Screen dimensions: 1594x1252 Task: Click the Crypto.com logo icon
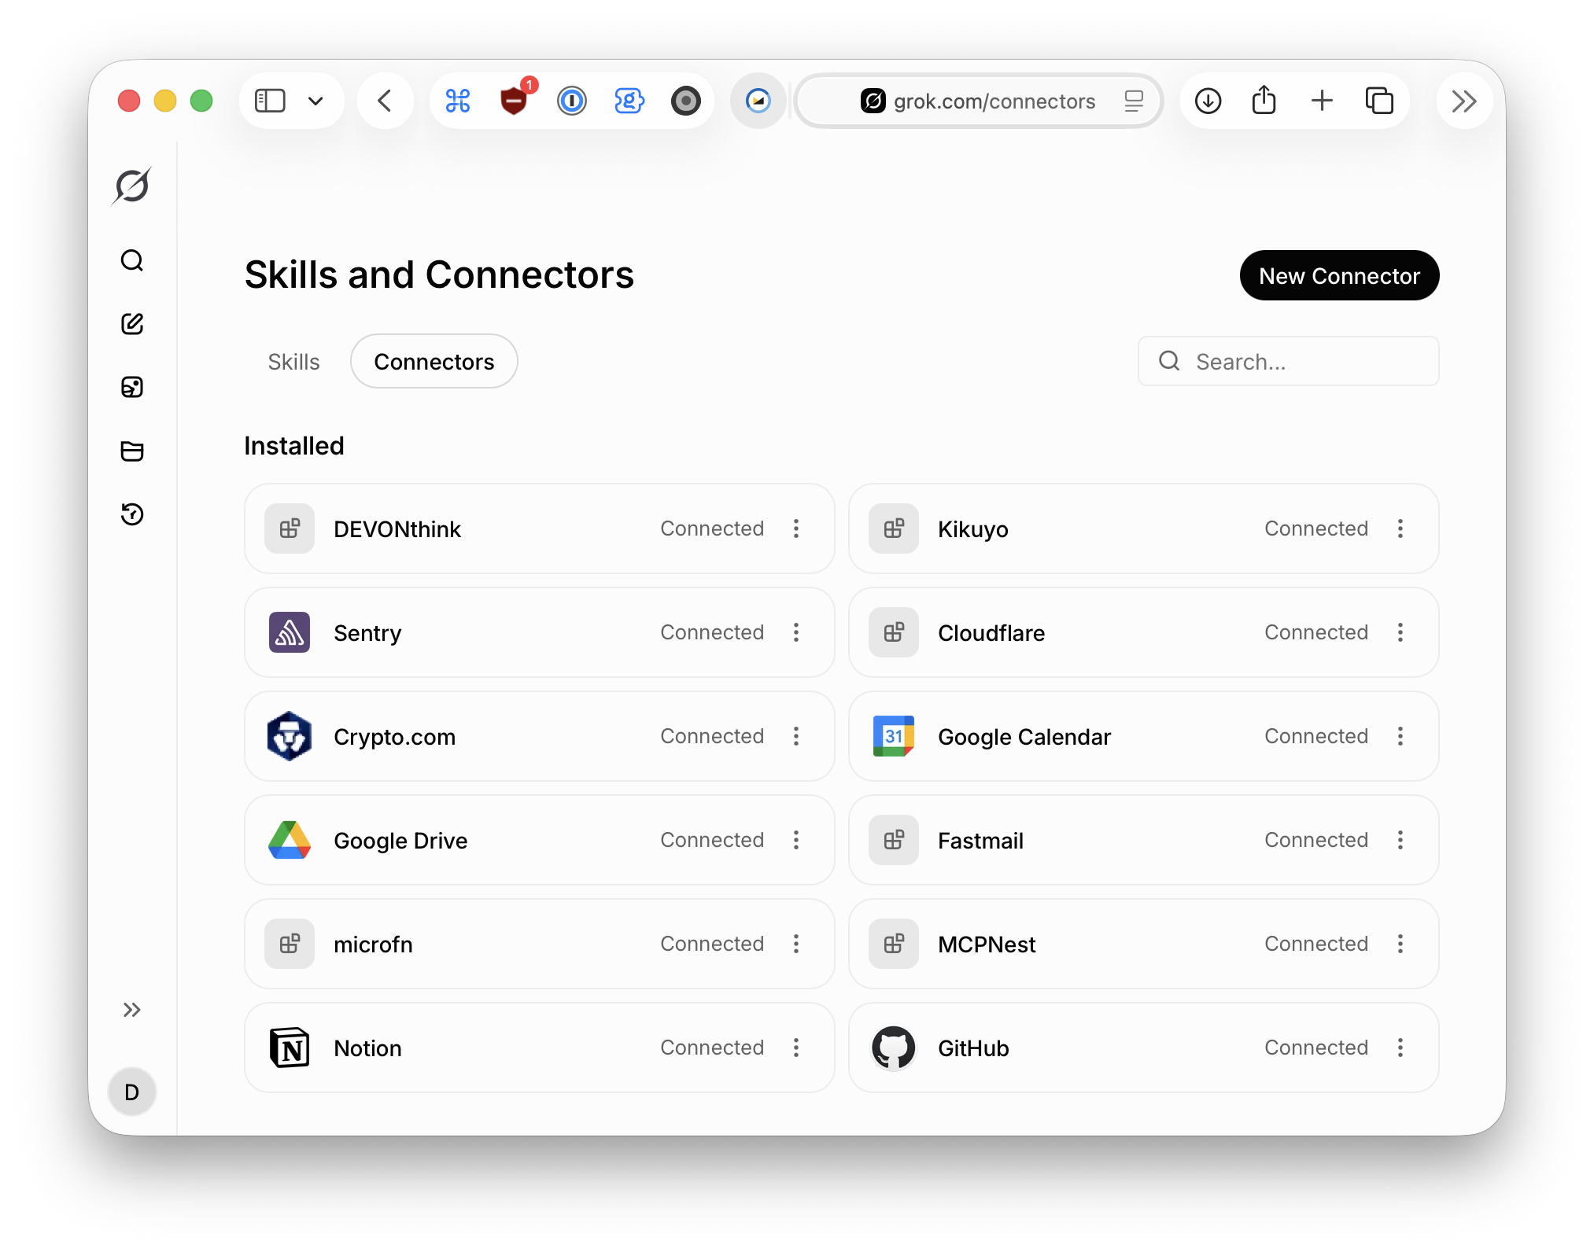290,736
